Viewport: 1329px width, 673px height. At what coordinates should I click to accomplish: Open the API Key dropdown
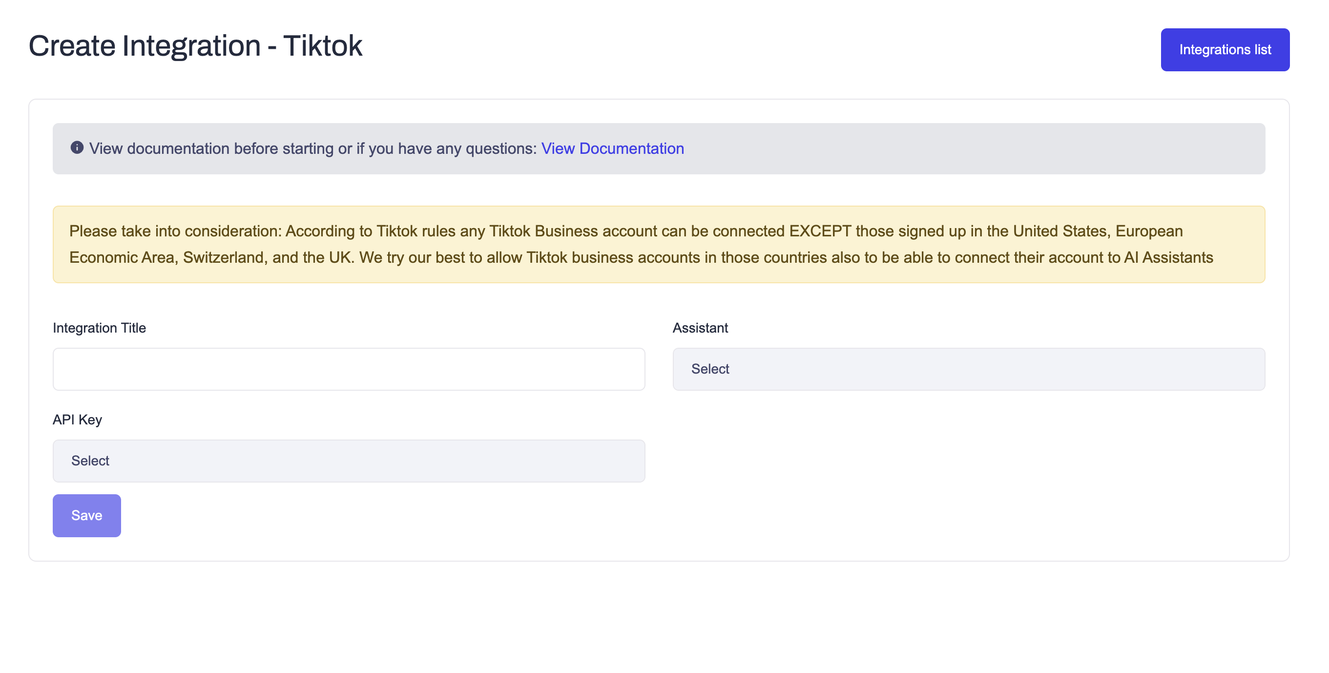click(x=348, y=461)
